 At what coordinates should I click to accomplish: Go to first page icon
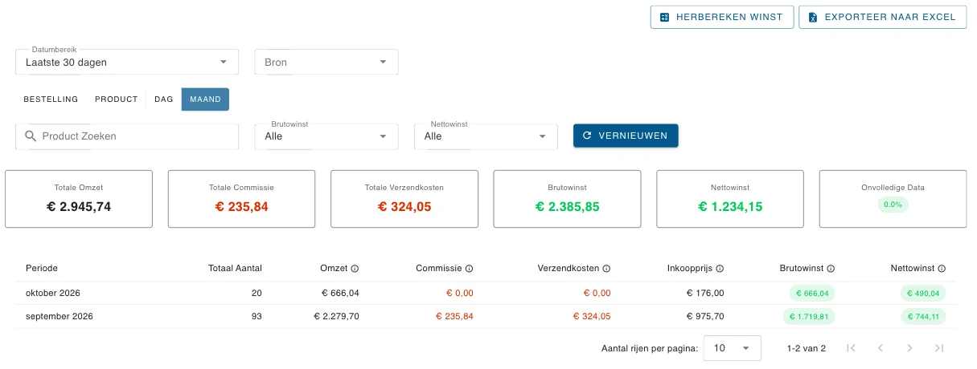click(851, 348)
